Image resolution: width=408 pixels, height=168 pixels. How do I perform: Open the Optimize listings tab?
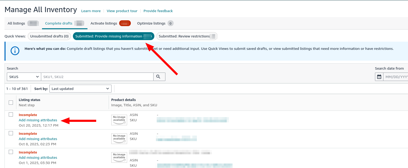[151, 23]
